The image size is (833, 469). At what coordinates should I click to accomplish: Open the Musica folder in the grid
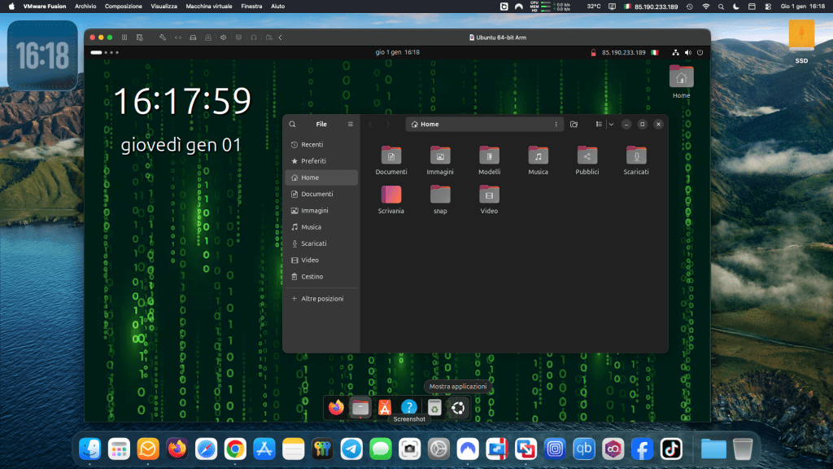click(x=538, y=156)
